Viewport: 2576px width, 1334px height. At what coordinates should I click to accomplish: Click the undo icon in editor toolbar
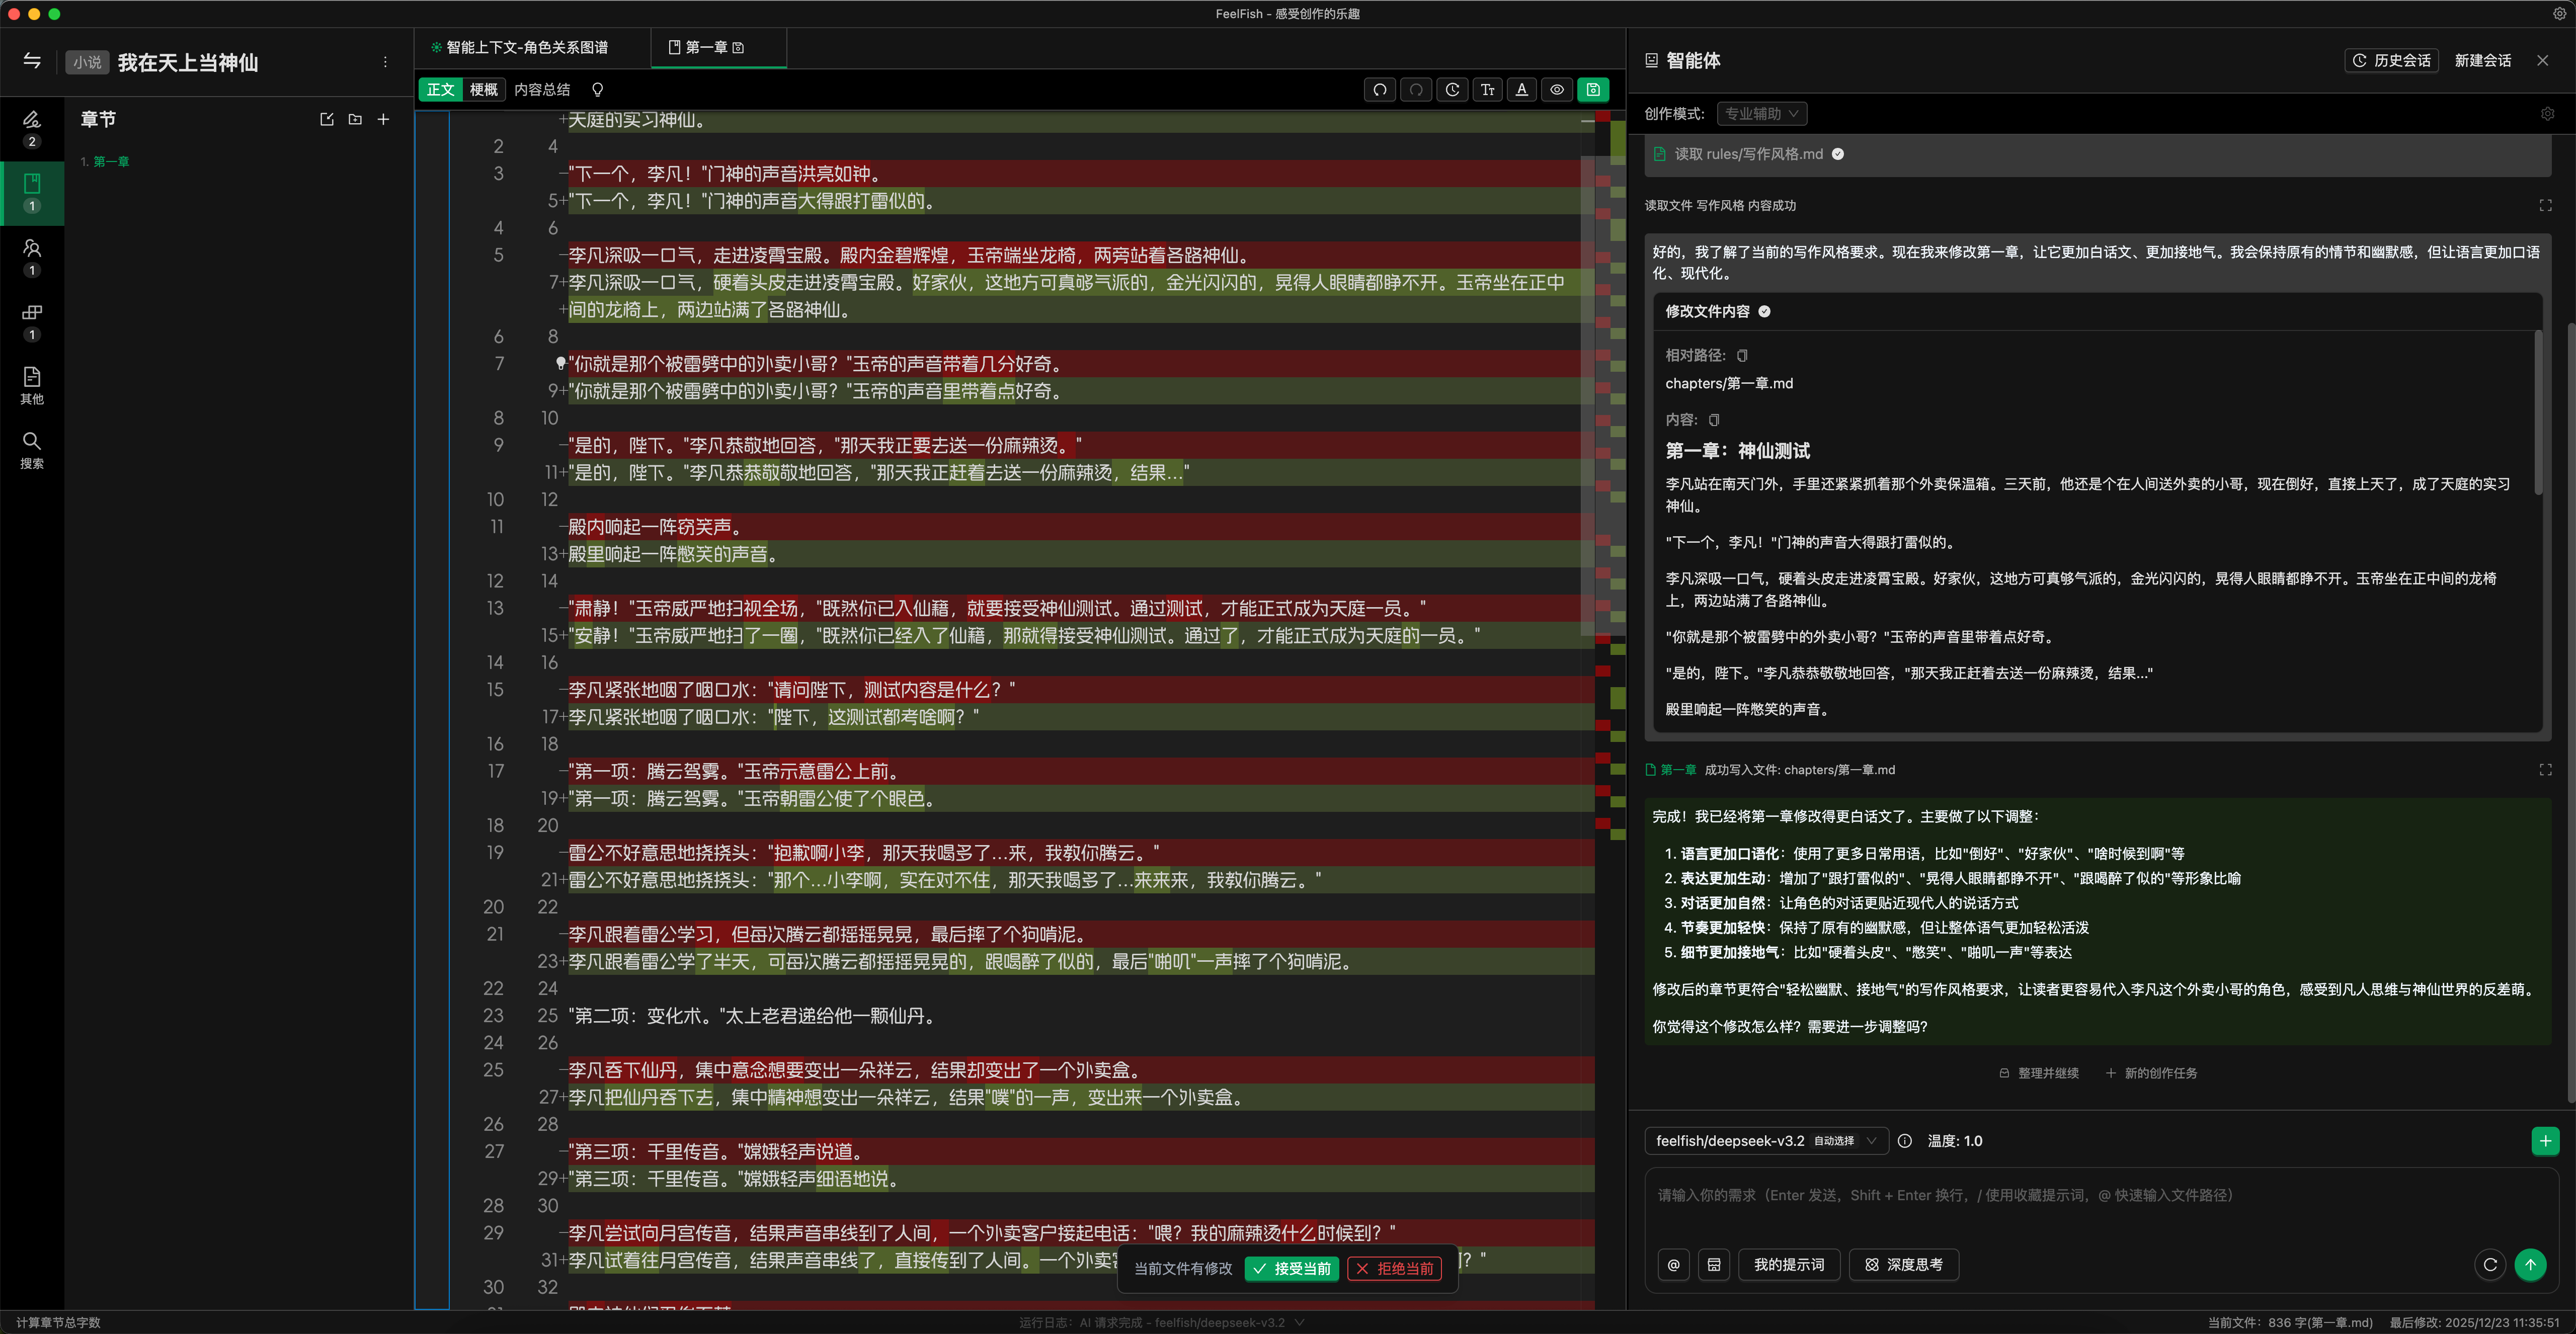click(x=1380, y=90)
